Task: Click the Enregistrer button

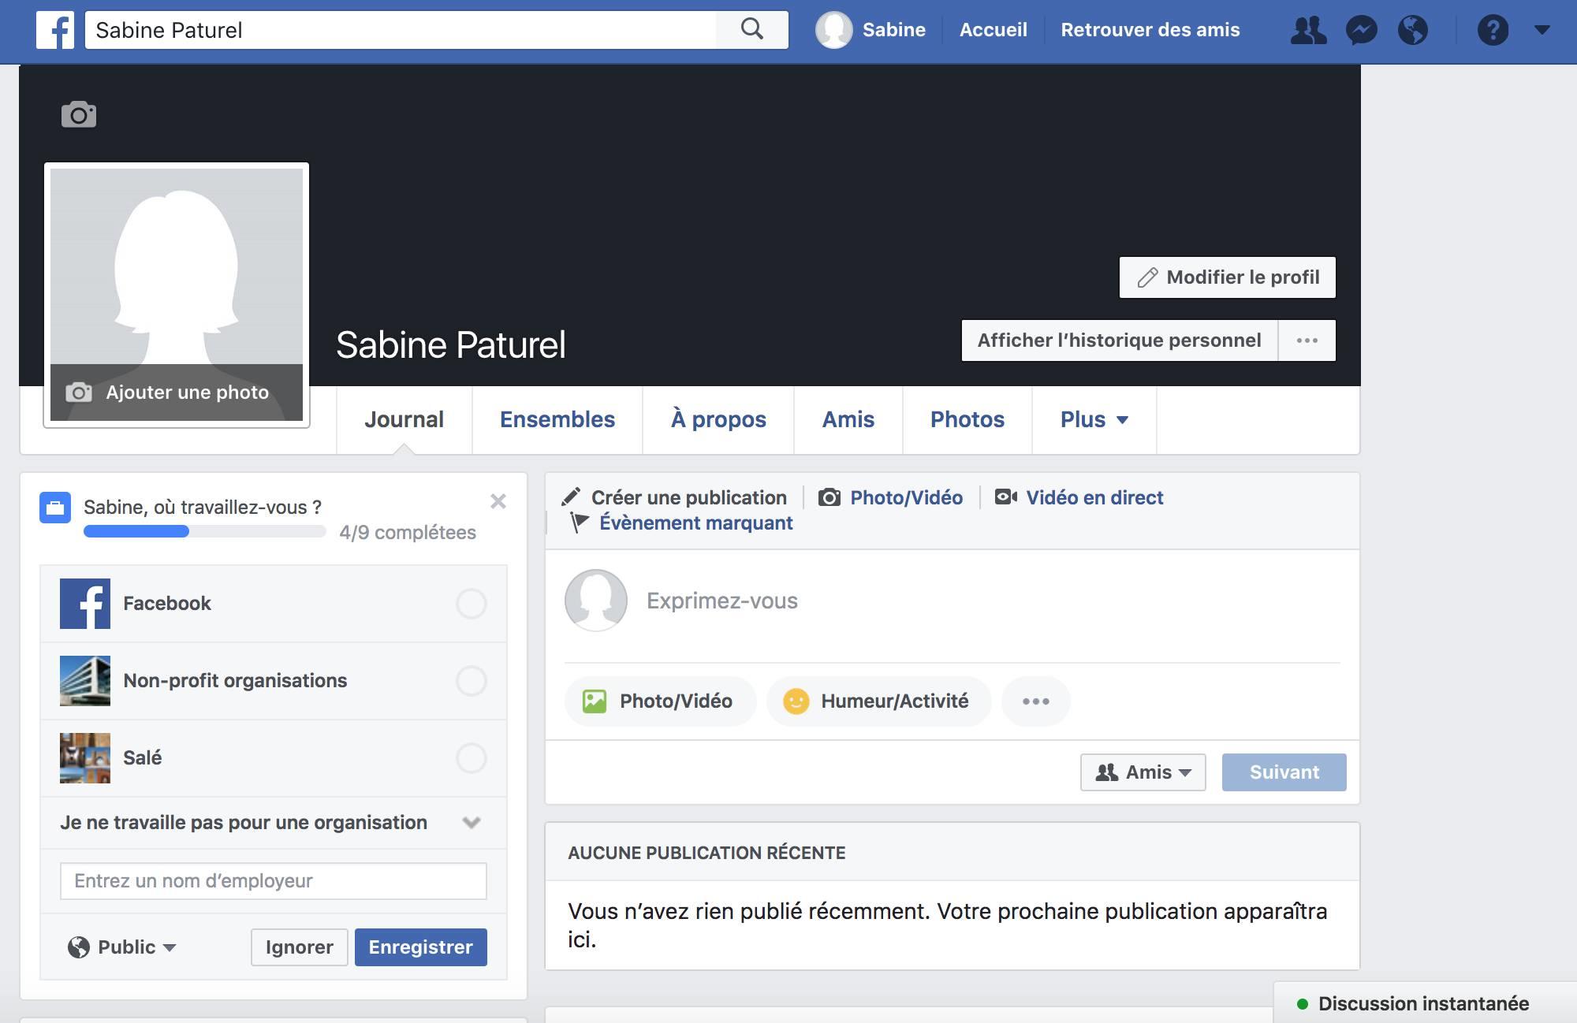Action: (x=420, y=947)
